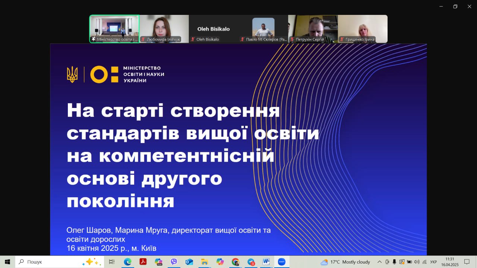Launch Adobe Acrobat from taskbar
Image resolution: width=477 pixels, height=268 pixels.
point(143,262)
